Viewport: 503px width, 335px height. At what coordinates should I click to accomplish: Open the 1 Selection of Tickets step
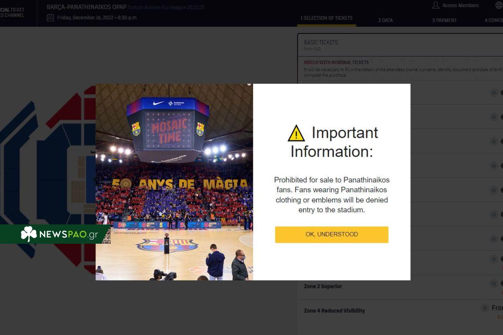pos(326,18)
